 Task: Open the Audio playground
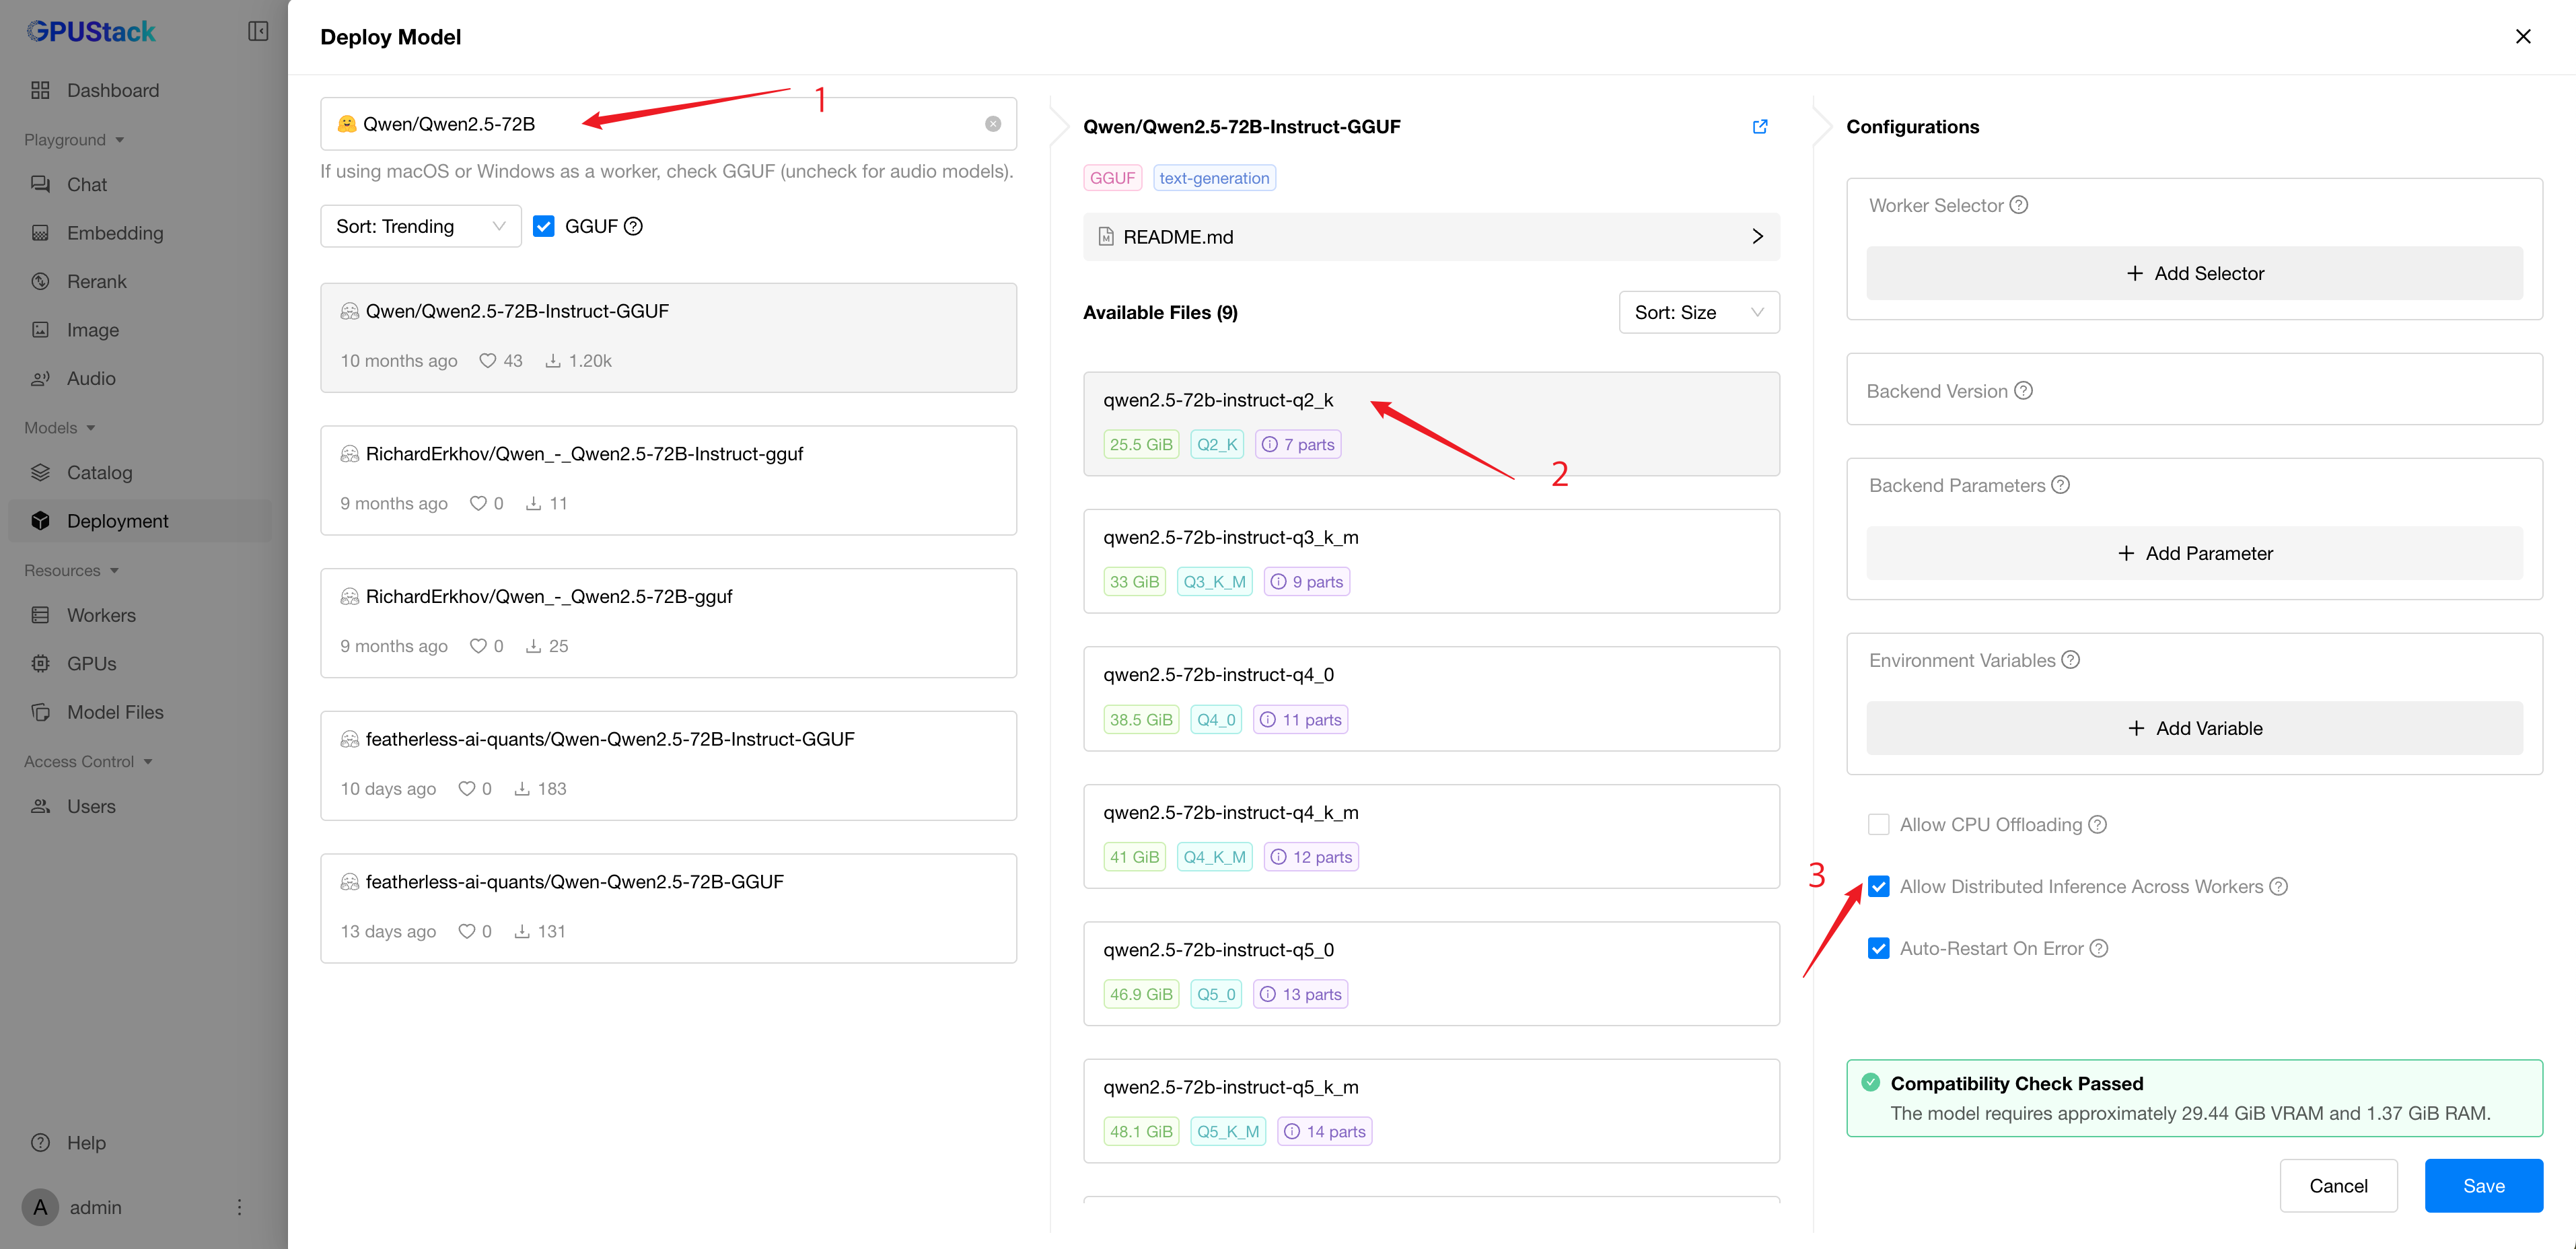click(x=90, y=378)
